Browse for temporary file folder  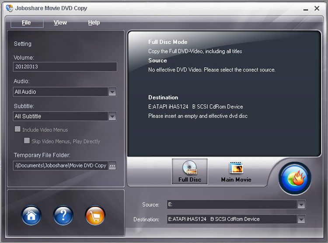[x=112, y=166]
